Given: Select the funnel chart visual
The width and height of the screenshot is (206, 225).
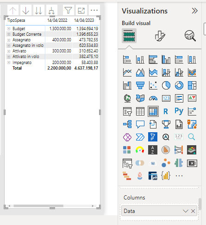Looking at the screenshot, I should pos(140,85).
